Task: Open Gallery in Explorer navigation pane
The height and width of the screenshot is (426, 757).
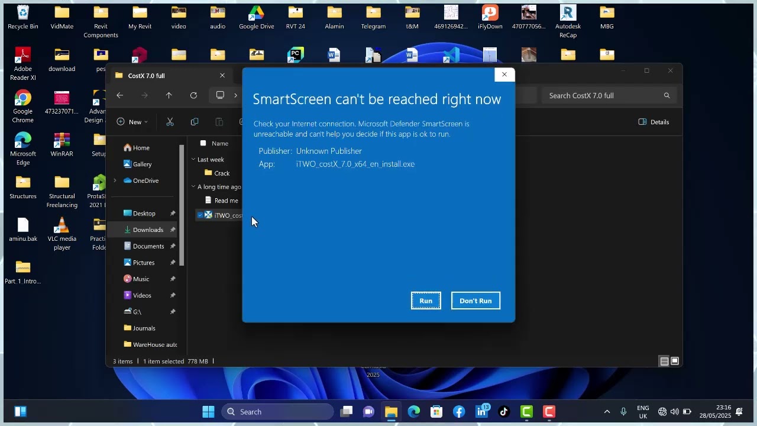Action: click(138, 164)
